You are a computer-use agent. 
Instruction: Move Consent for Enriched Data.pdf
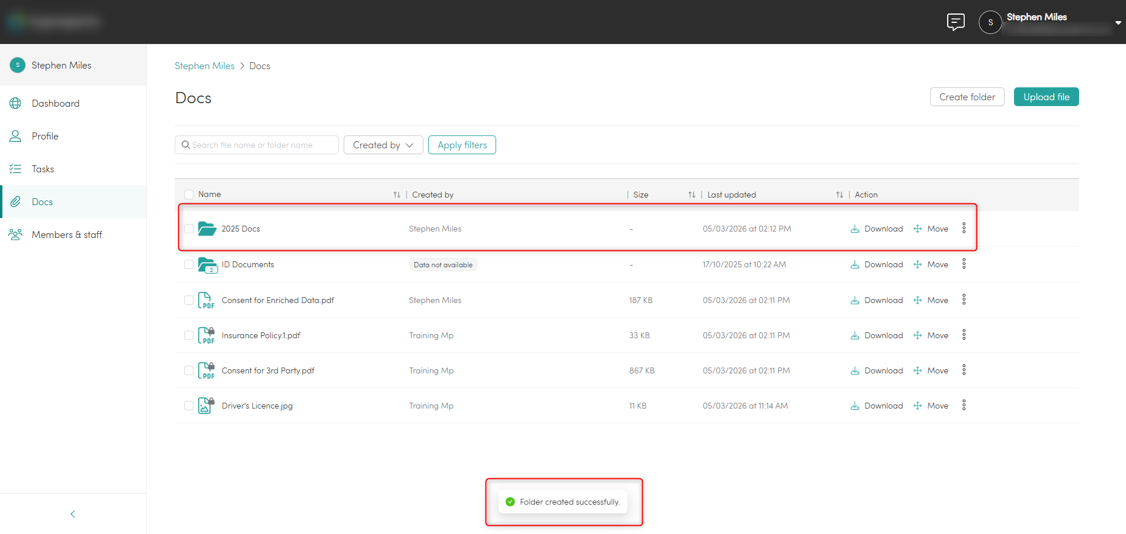pyautogui.click(x=931, y=300)
